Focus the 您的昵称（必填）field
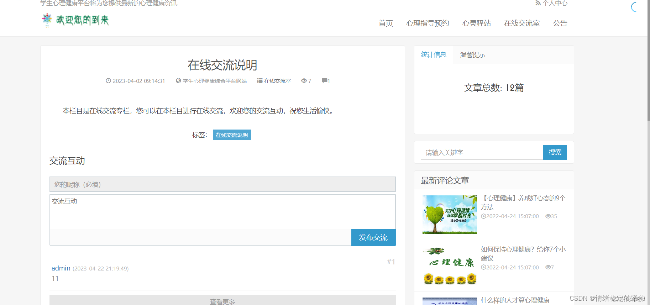Screen dimensions: 650x305 (222, 184)
